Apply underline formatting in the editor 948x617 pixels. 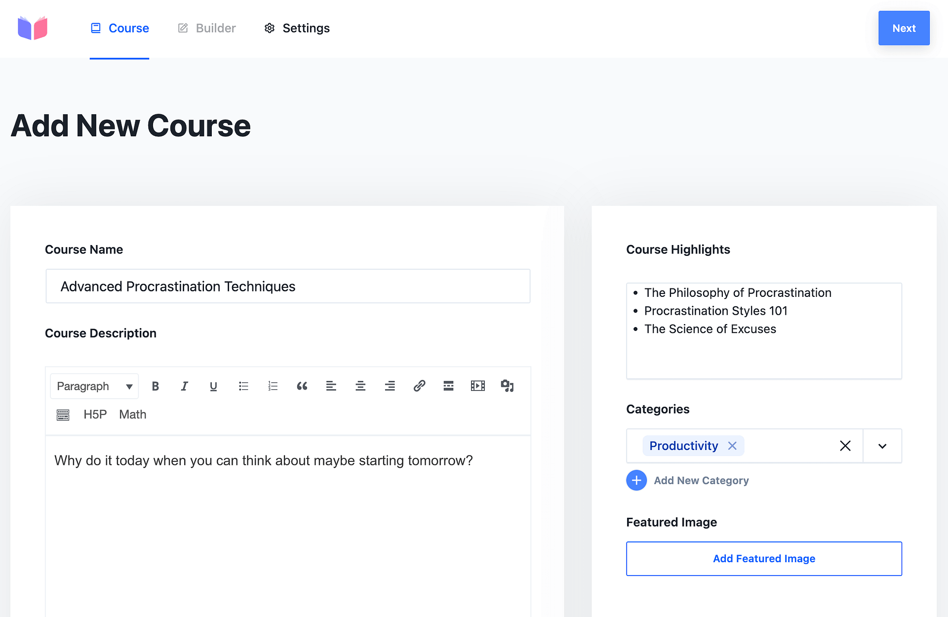pos(213,386)
